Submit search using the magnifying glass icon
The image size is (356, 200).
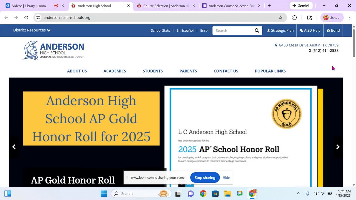point(257,31)
